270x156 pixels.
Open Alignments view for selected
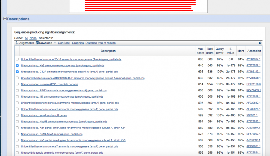pos(26,43)
